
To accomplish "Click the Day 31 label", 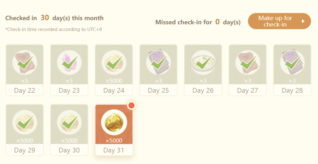I will pyautogui.click(x=114, y=150).
